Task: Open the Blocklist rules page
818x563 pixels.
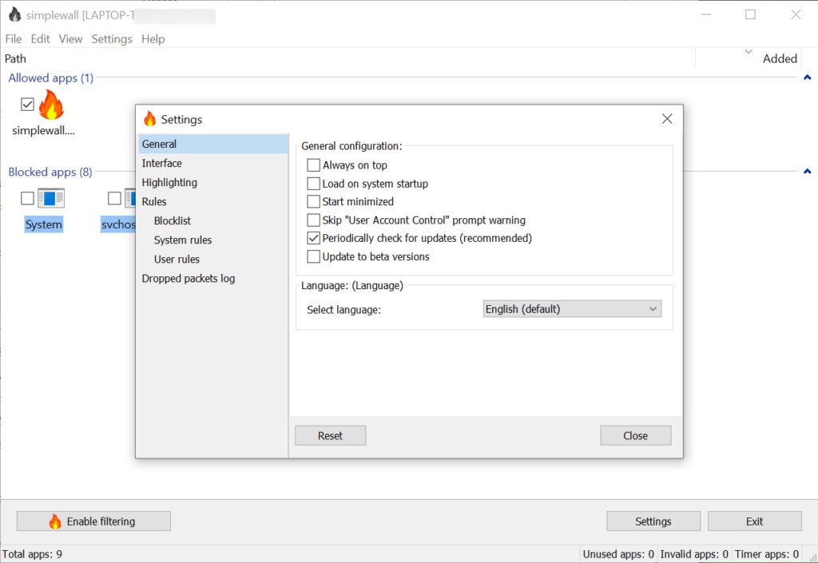Action: pyautogui.click(x=173, y=220)
